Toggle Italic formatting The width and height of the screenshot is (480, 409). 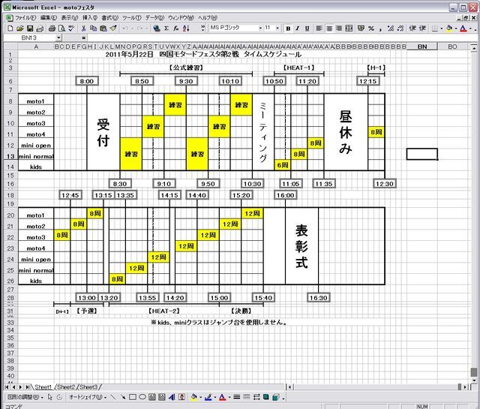click(x=297, y=28)
